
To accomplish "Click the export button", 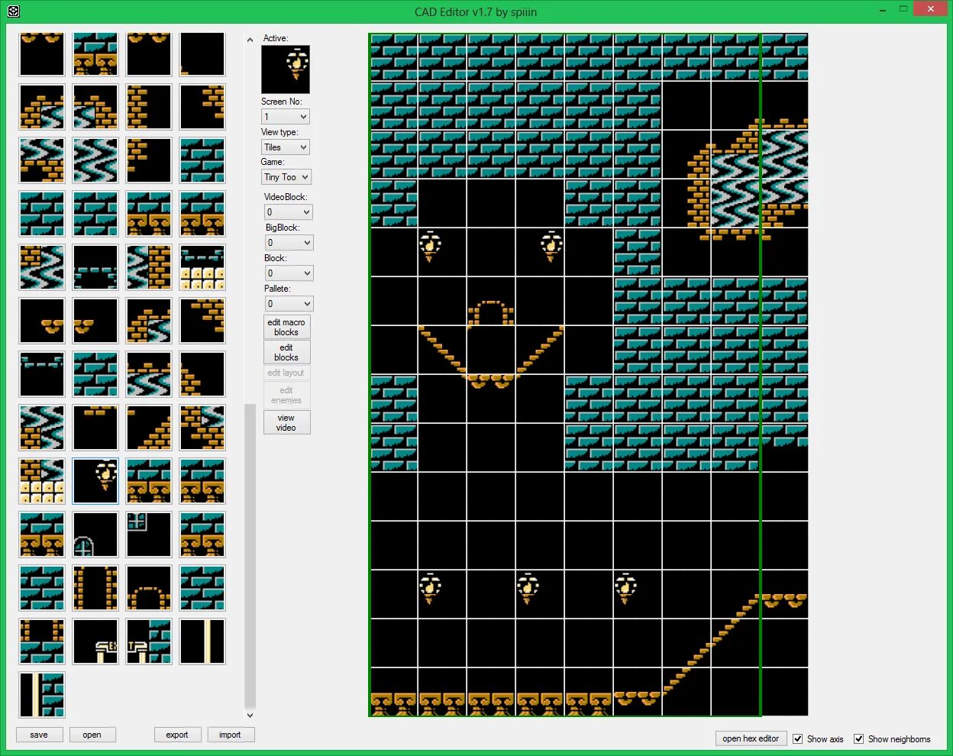I will [177, 735].
